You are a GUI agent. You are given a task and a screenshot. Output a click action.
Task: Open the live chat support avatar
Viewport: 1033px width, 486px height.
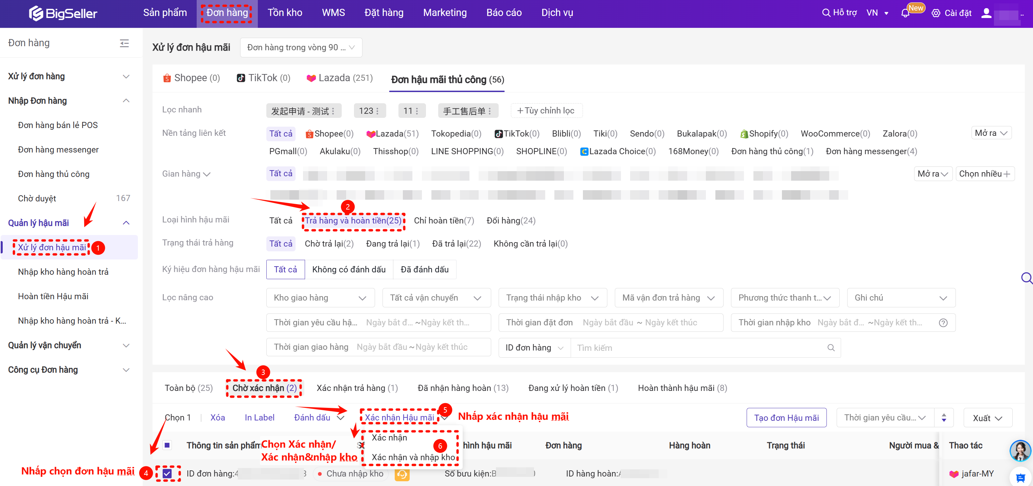1020,450
